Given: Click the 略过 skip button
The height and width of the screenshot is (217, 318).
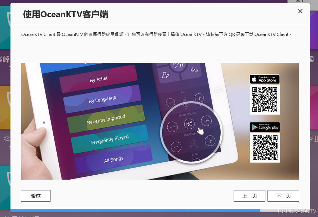Looking at the screenshot, I should coord(35,195).
